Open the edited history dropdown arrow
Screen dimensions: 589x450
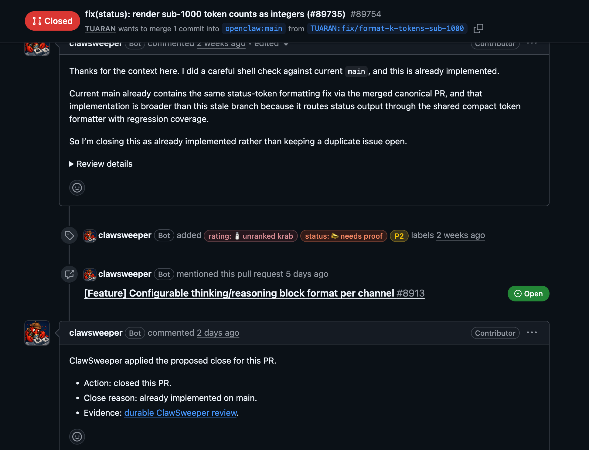(x=286, y=44)
